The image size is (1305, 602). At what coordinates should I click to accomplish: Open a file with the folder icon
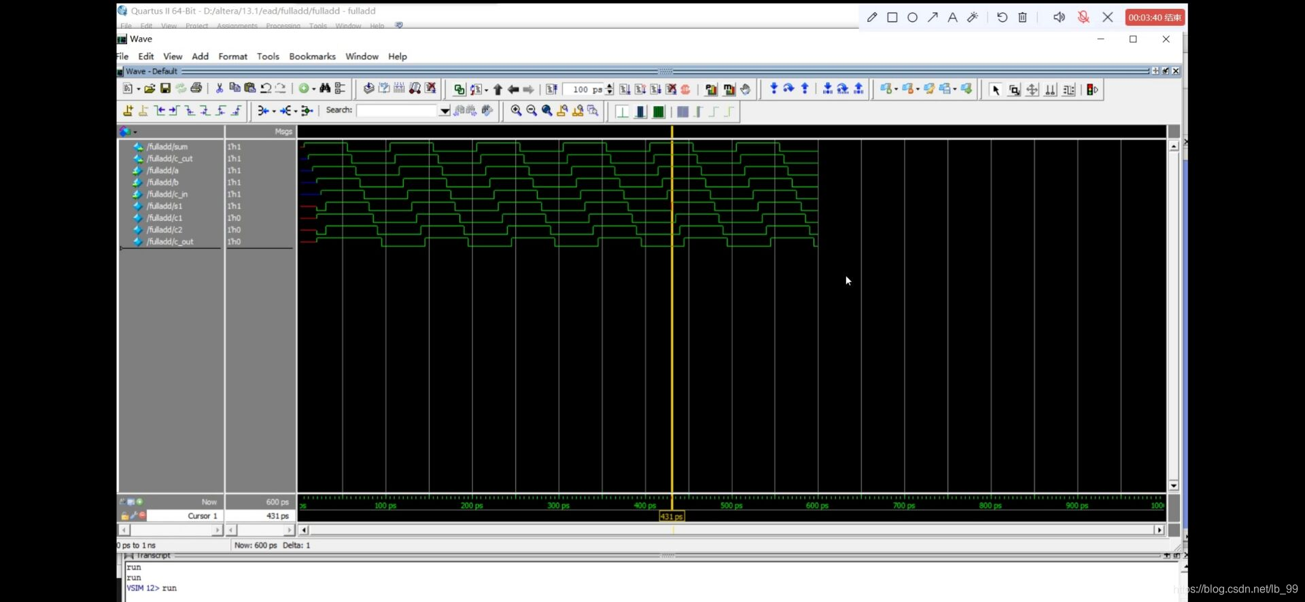(x=150, y=89)
